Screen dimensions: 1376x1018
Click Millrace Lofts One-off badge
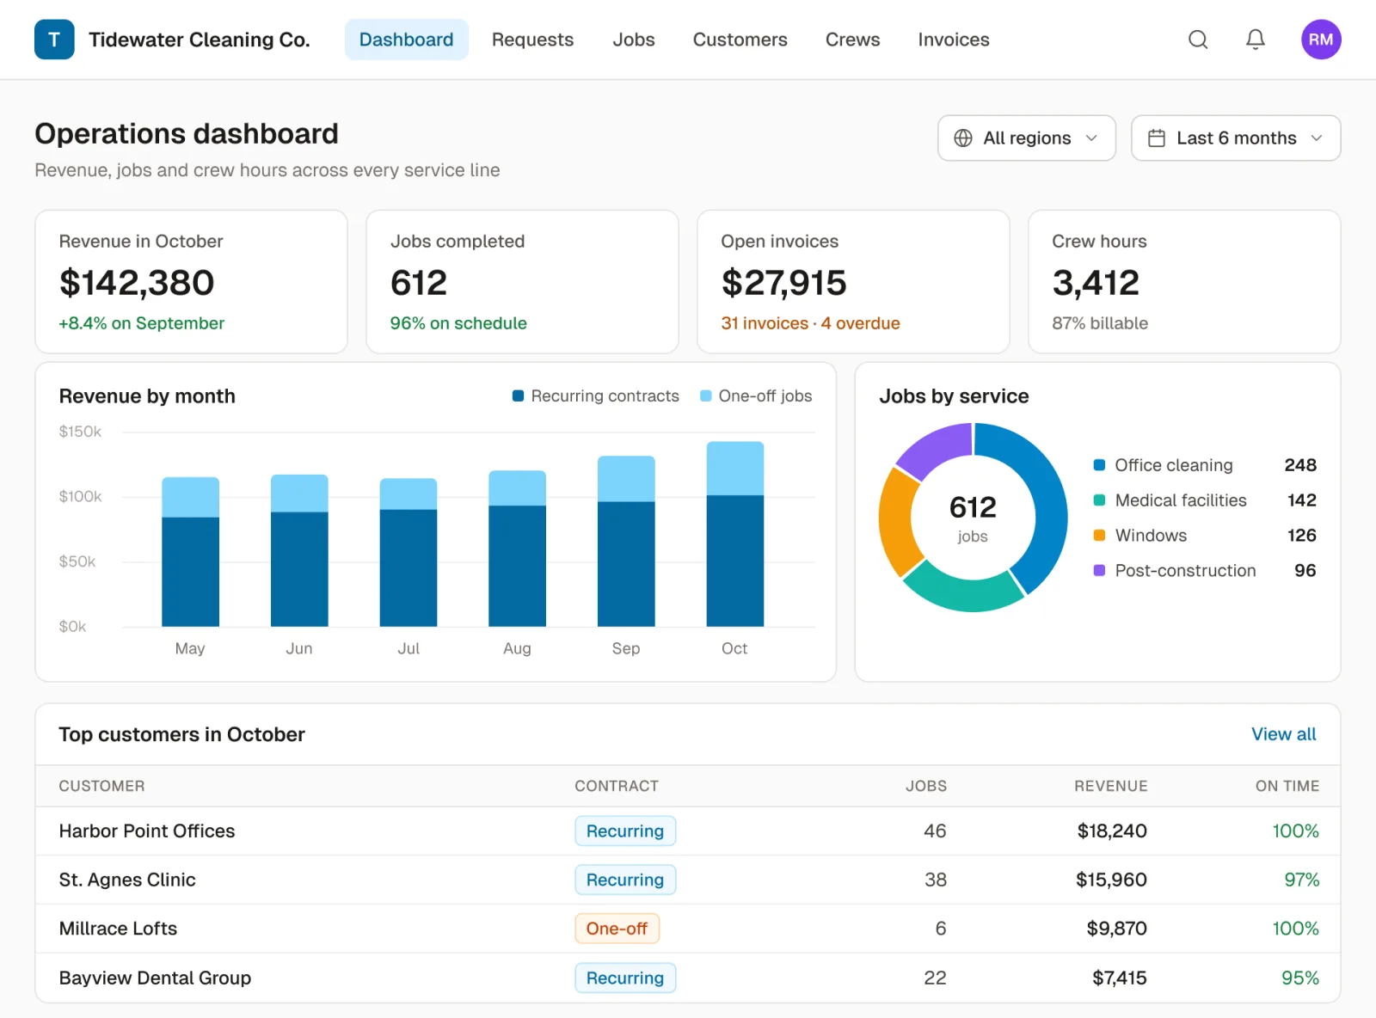[617, 929]
